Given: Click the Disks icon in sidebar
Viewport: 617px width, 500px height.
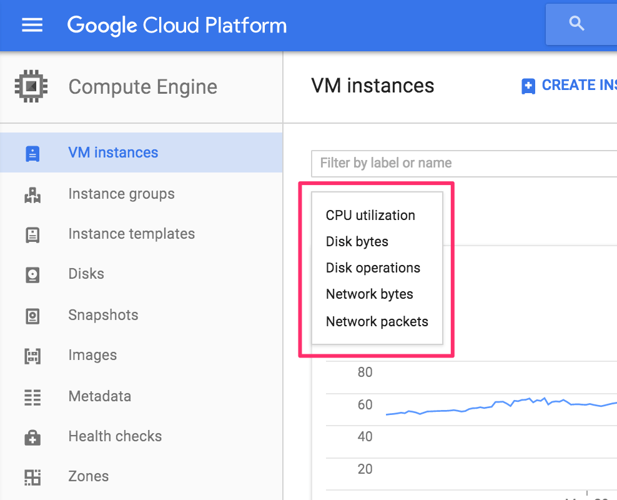Looking at the screenshot, I should [32, 274].
